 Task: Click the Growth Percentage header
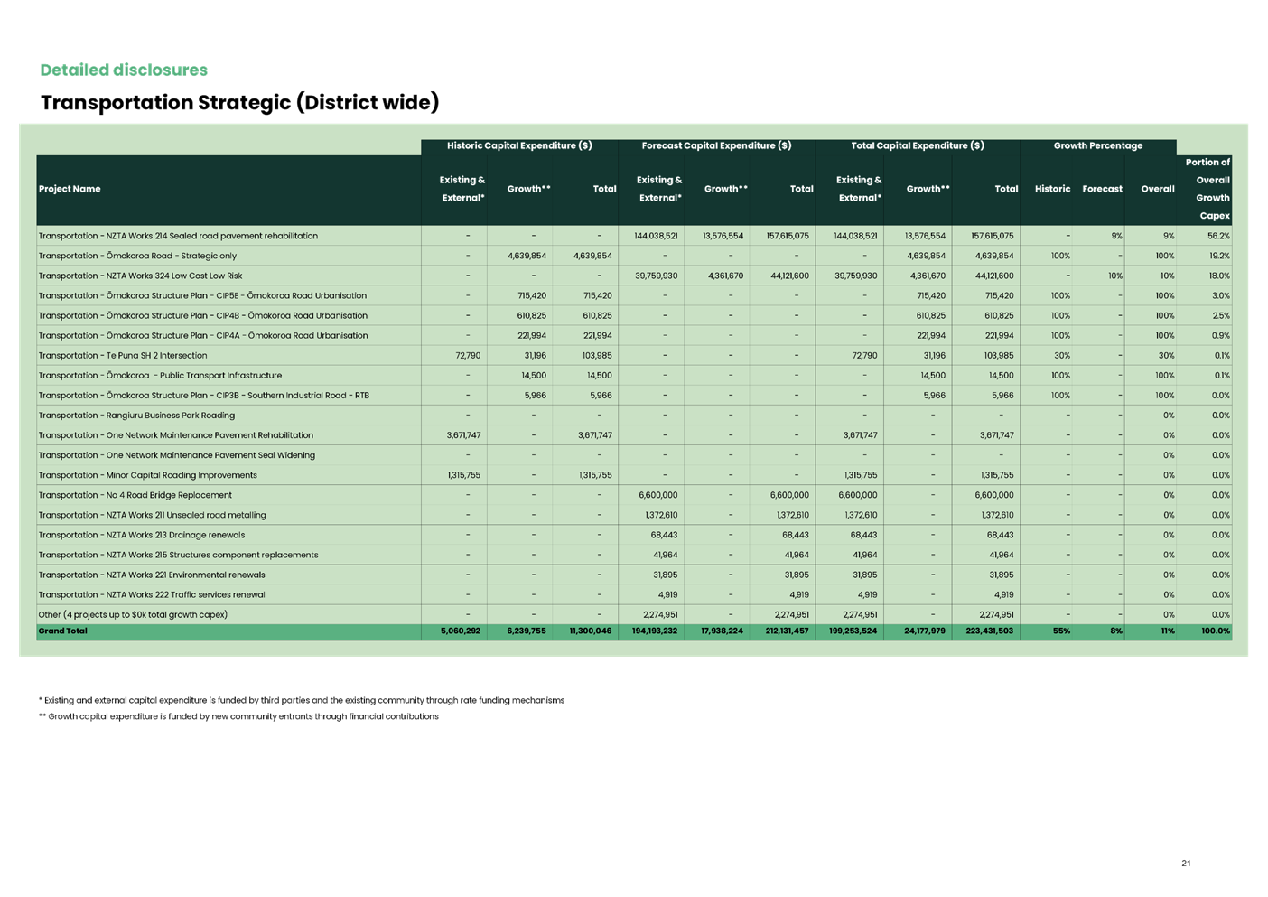click(1098, 145)
